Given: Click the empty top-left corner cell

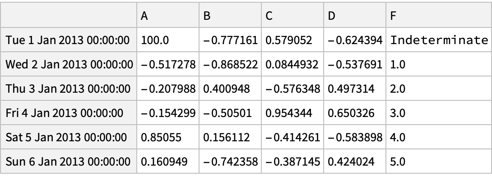Looking at the screenshot, I should tap(69, 16).
